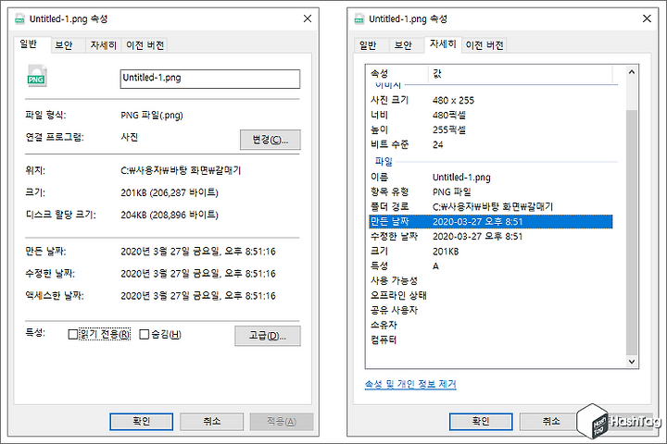Select the 크기 201KB row in details
The width and height of the screenshot is (667, 444).
(491, 251)
